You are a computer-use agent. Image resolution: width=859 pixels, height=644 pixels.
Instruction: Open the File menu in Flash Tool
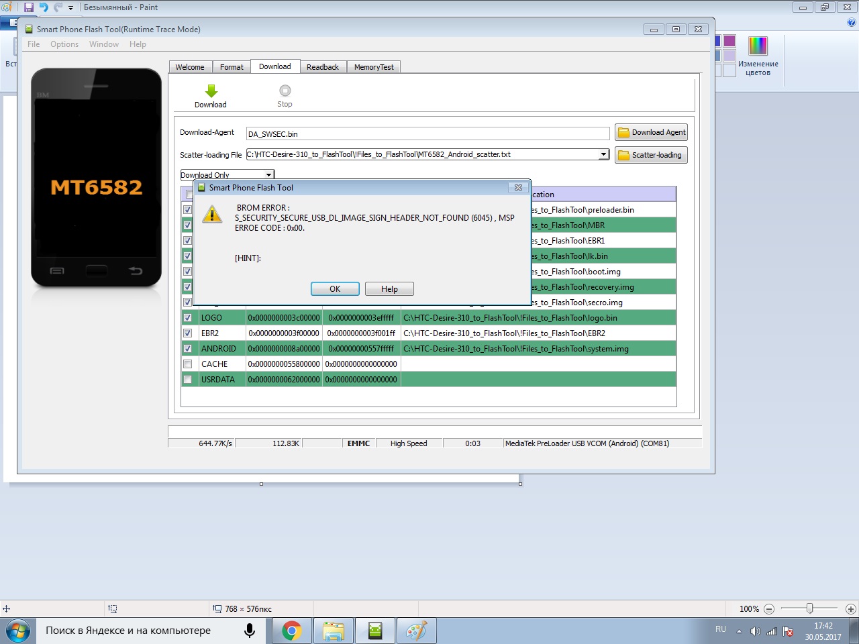tap(34, 44)
